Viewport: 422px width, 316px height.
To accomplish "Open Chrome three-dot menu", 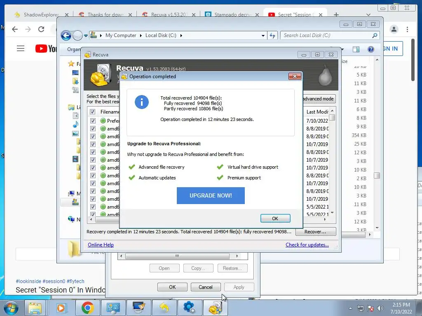I will 408,29.
